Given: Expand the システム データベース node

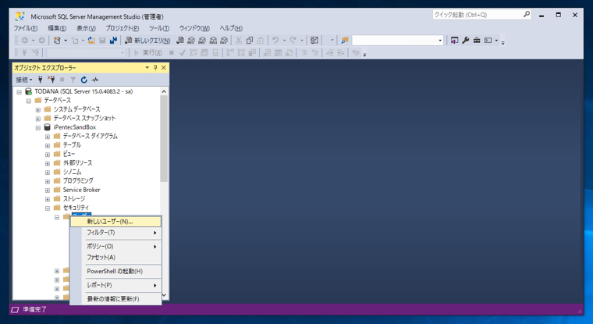Looking at the screenshot, I should (x=38, y=110).
